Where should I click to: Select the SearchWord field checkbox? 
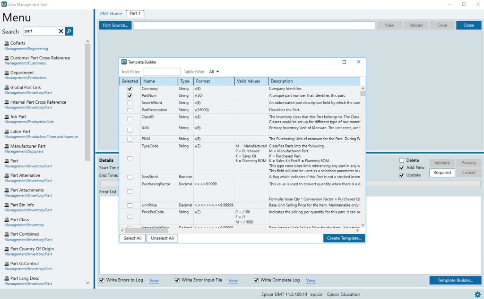tap(130, 103)
